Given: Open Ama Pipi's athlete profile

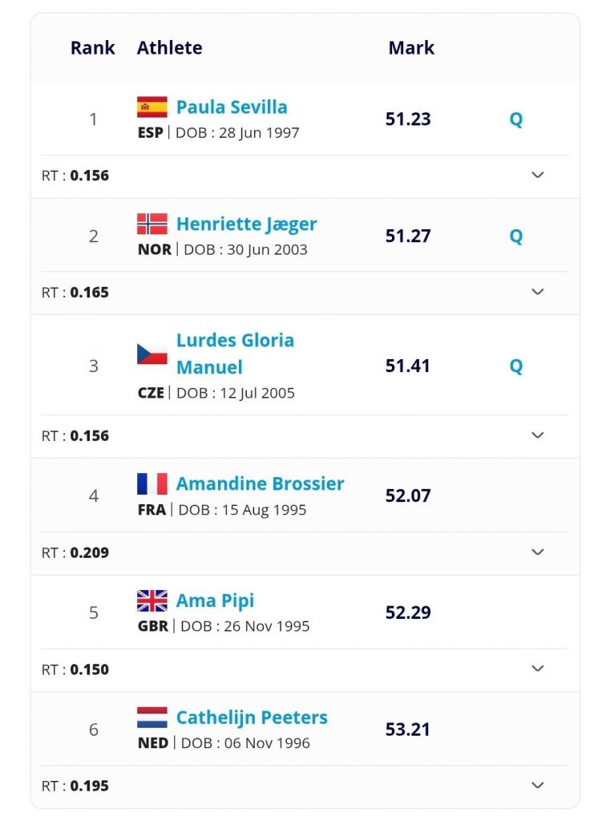Looking at the screenshot, I should (215, 601).
